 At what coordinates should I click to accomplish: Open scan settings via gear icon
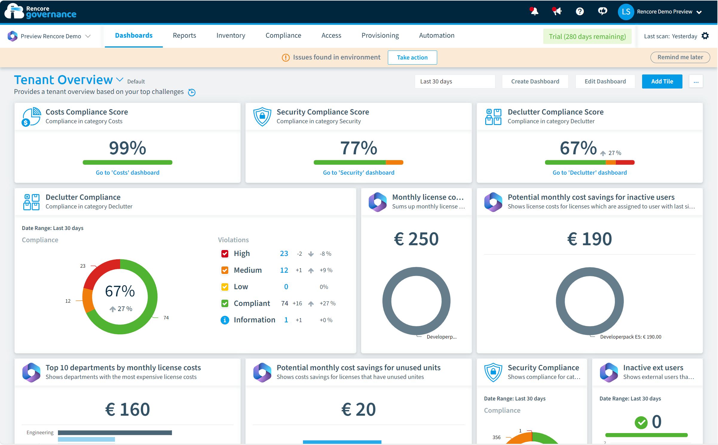(705, 36)
